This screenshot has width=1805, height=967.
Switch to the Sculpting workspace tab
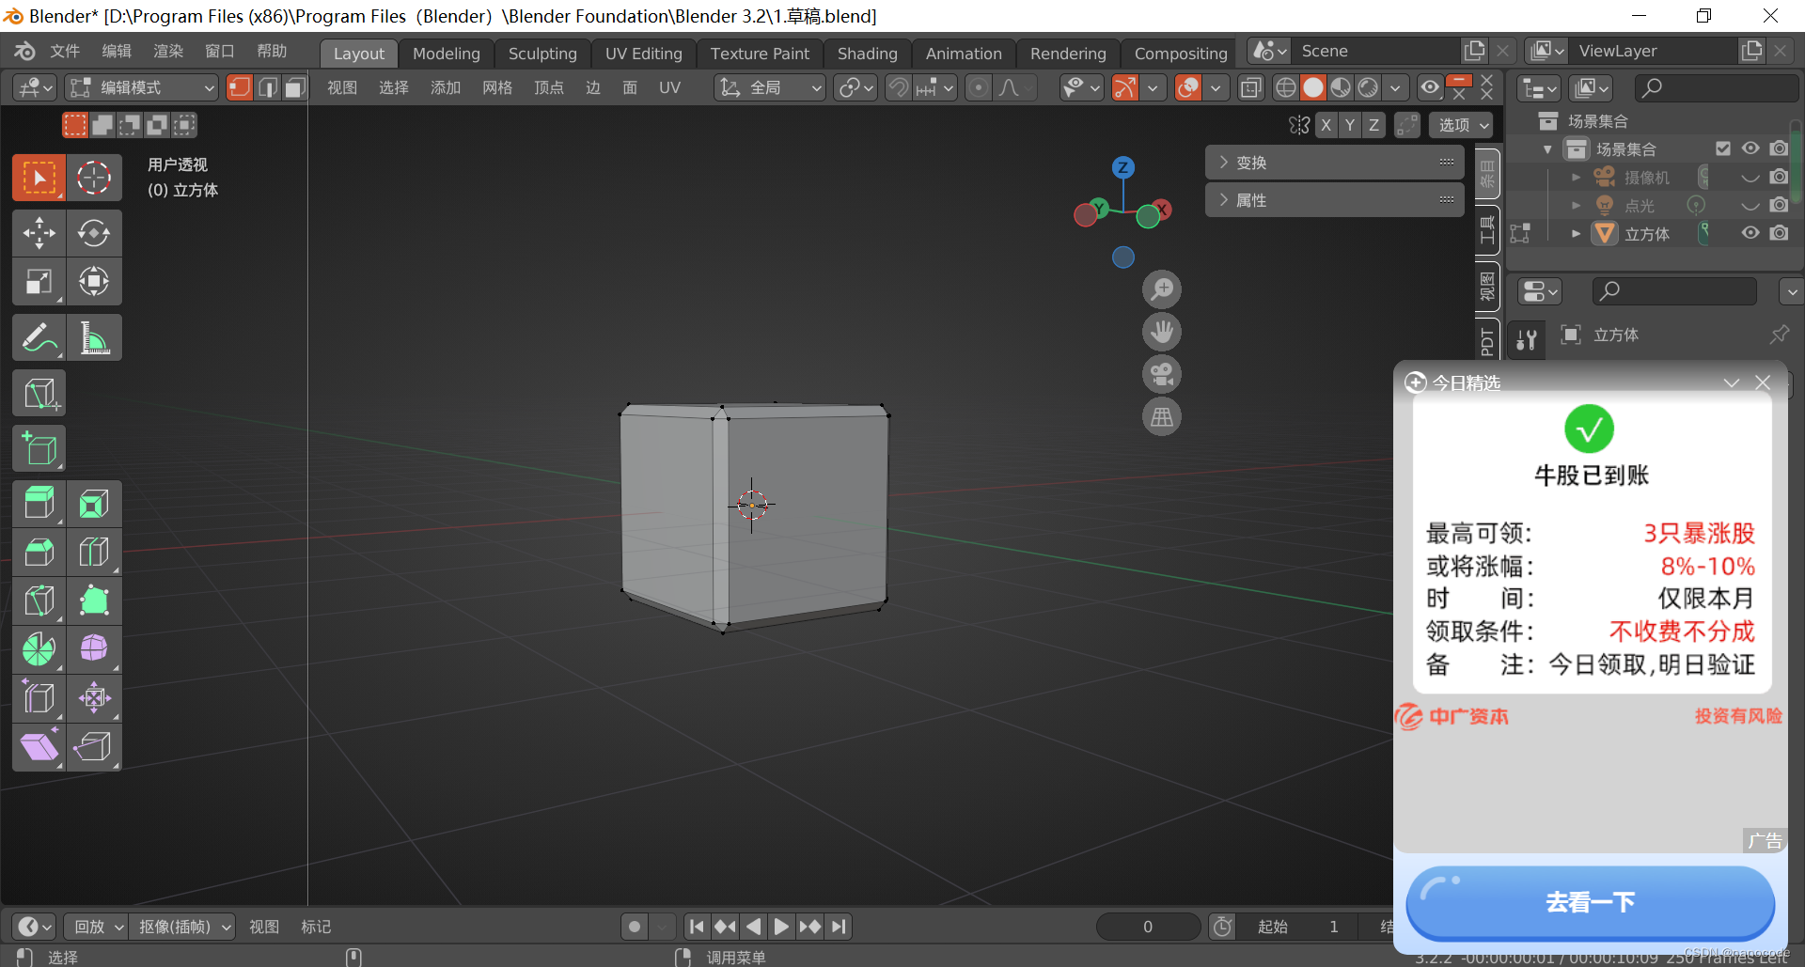(x=542, y=54)
